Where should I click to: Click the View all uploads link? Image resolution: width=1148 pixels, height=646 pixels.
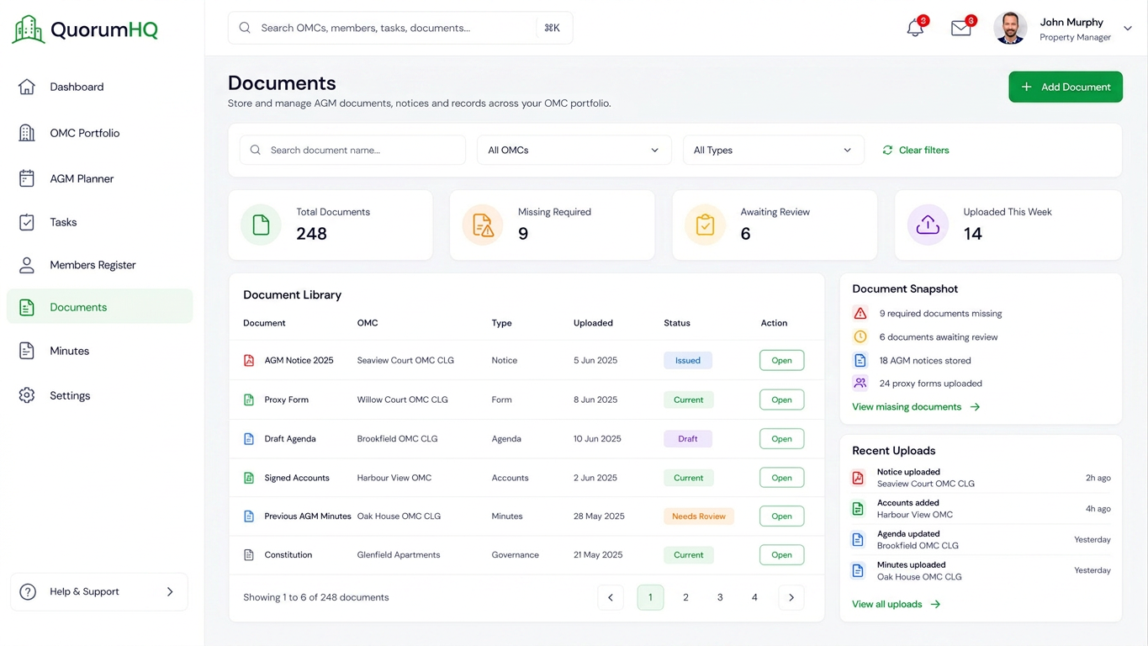click(x=897, y=604)
